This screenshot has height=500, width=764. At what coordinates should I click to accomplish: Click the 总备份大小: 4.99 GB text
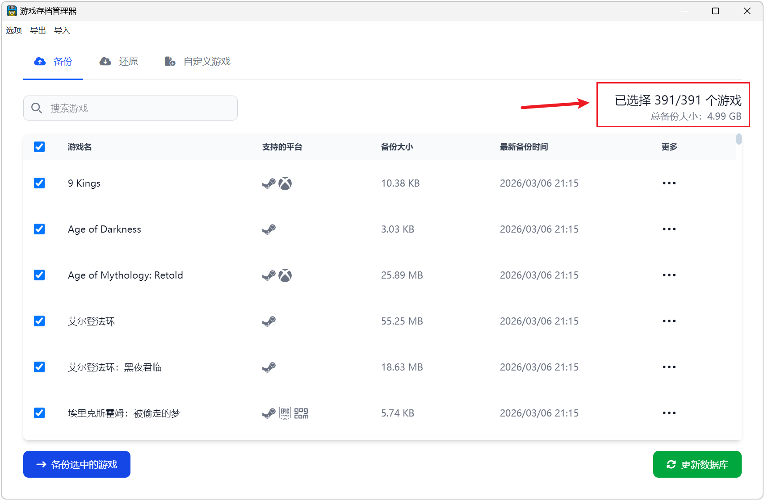click(x=696, y=117)
